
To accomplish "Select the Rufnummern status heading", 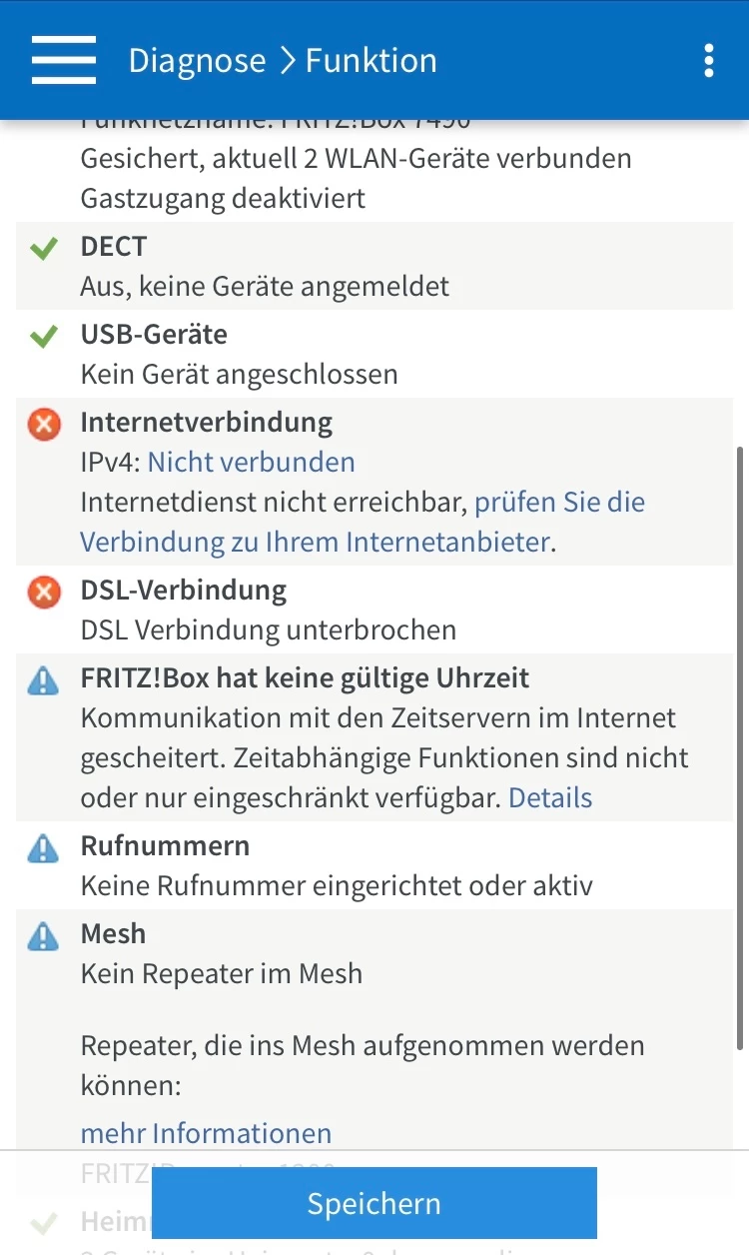I will coord(165,845).
